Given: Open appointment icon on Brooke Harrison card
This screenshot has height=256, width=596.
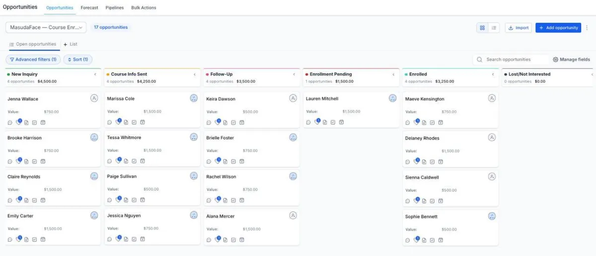Looking at the screenshot, I should (x=43, y=161).
